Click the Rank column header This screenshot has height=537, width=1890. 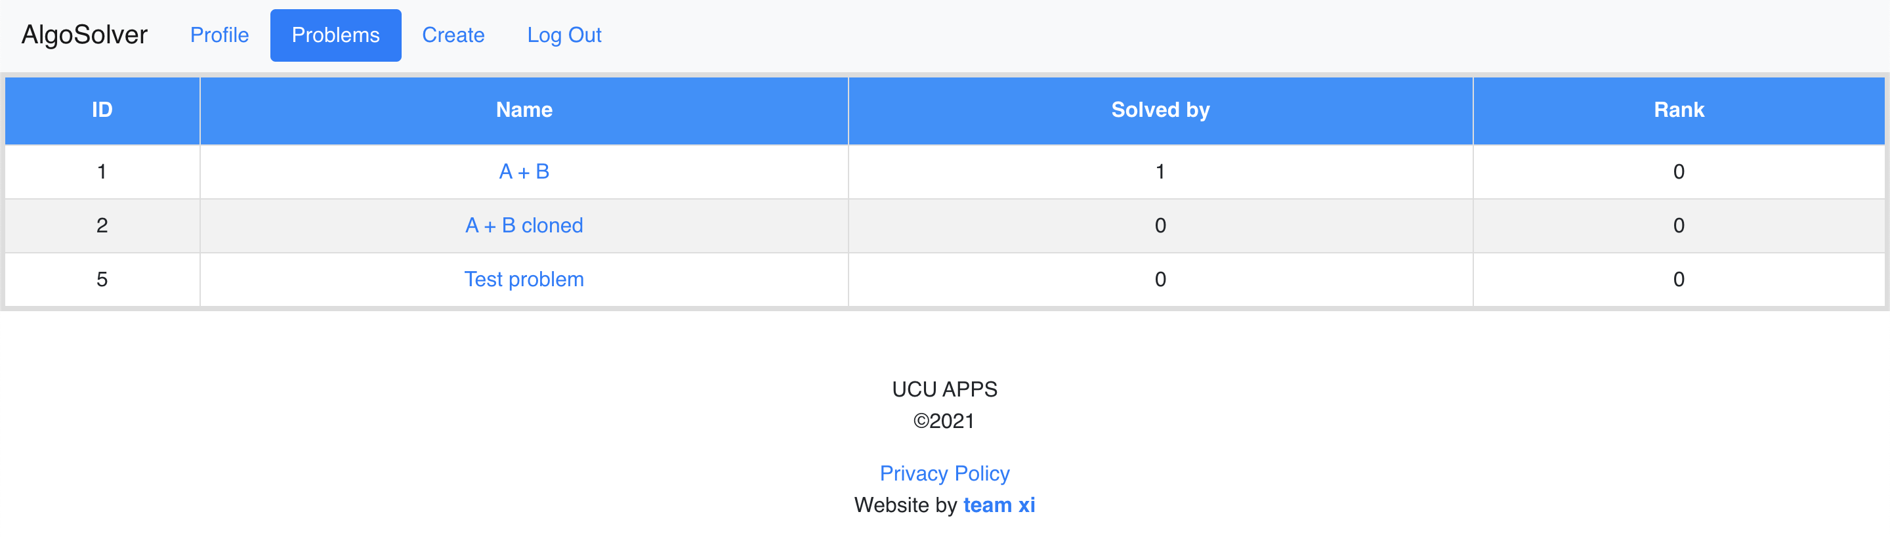point(1679,110)
